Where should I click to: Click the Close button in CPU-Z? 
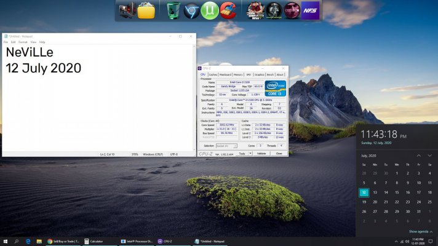(279, 154)
